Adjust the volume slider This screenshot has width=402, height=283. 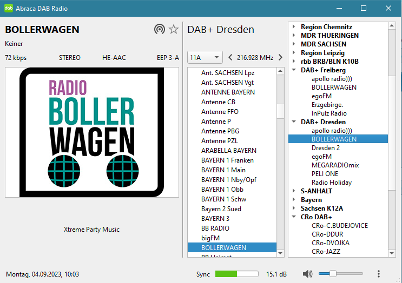[x=332, y=274]
